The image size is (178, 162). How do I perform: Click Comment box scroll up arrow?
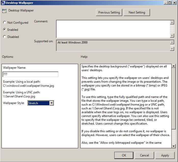click(x=172, y=22)
